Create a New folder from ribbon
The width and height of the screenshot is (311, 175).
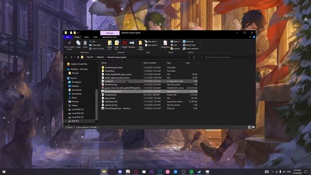140,45
